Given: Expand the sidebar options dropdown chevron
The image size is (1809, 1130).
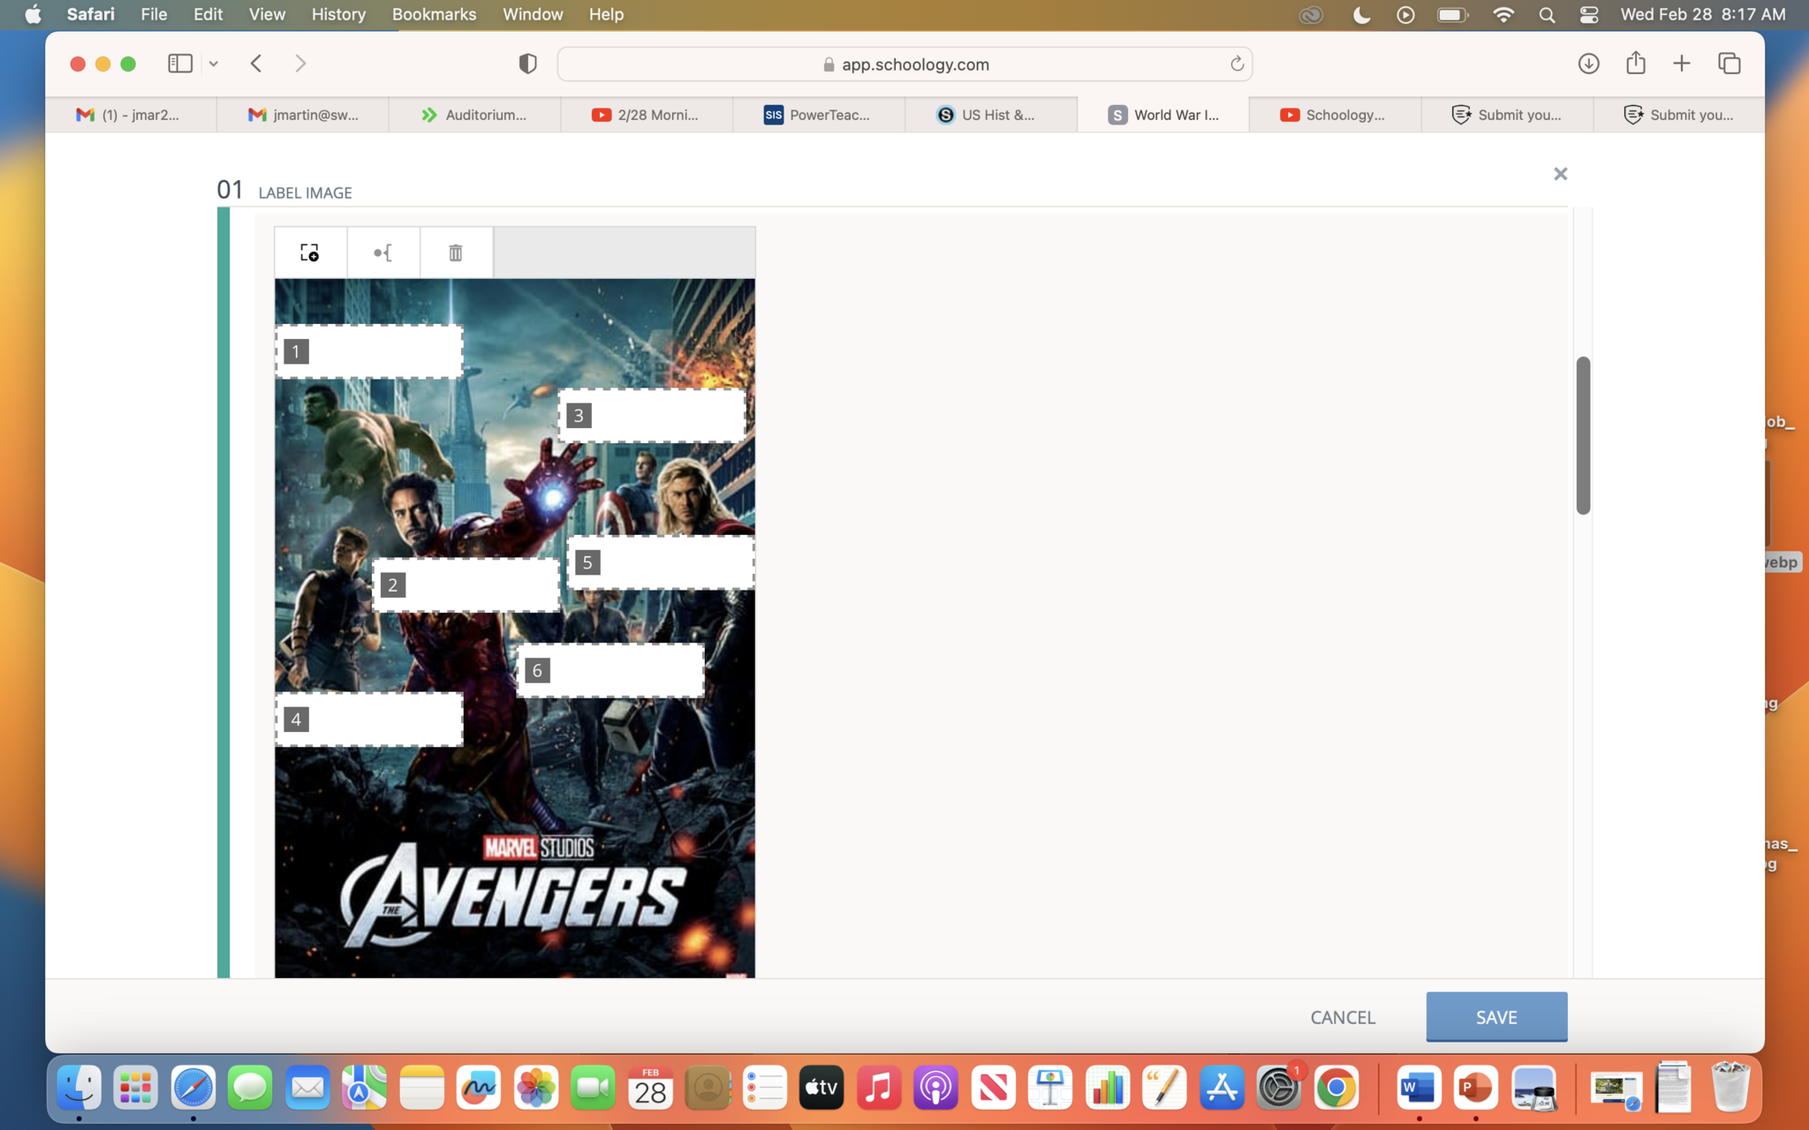Looking at the screenshot, I should pyautogui.click(x=214, y=64).
